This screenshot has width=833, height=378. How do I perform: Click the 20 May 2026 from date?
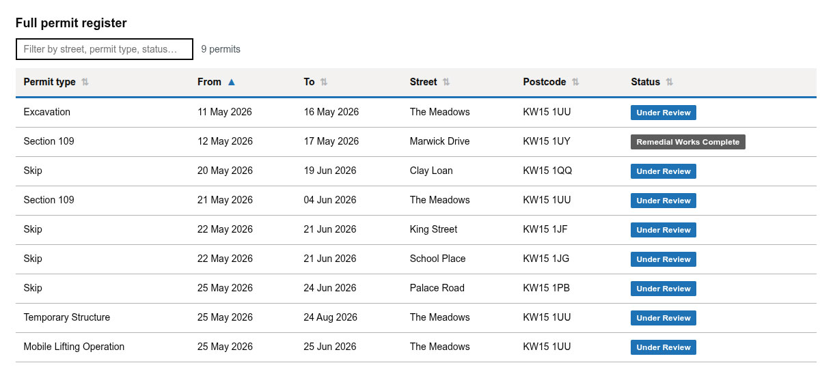tap(225, 171)
